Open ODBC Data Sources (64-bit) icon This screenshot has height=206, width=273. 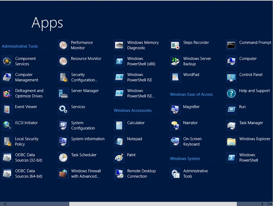click(7, 173)
